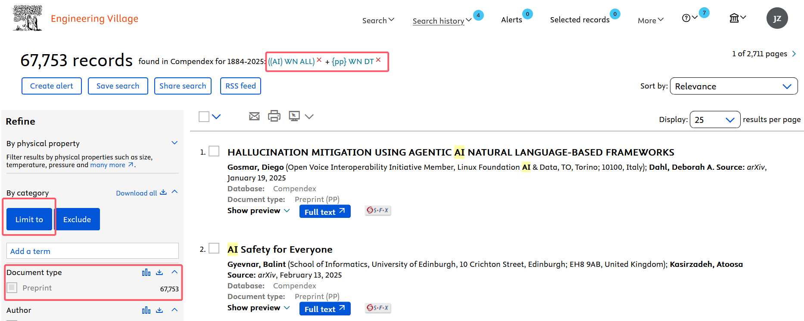This screenshot has height=321, width=804.
Task: Open the JZ user profile avatar
Action: pos(777,18)
